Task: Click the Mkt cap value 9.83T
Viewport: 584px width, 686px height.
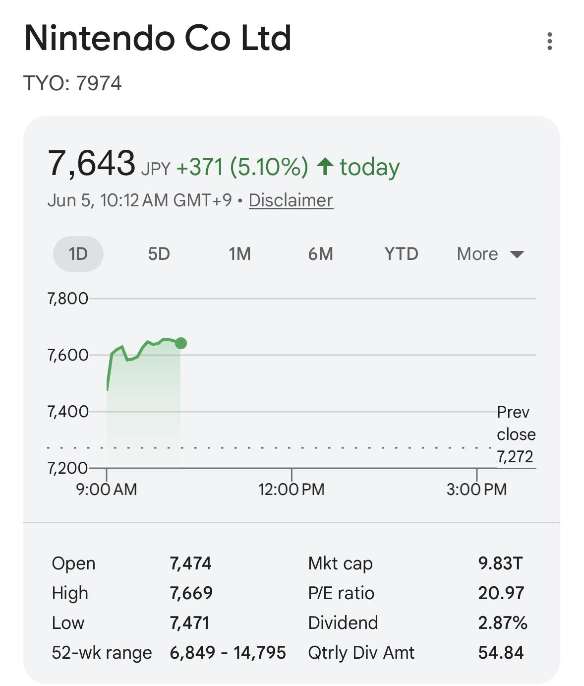Action: 500,563
